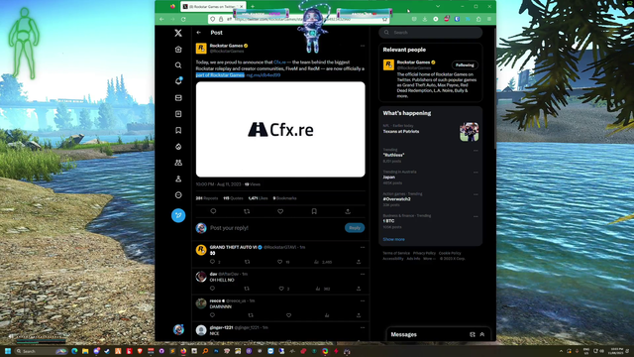Share the GRAND THEFT AUTO VI reply
This screenshot has height=357, width=634.
359,262
